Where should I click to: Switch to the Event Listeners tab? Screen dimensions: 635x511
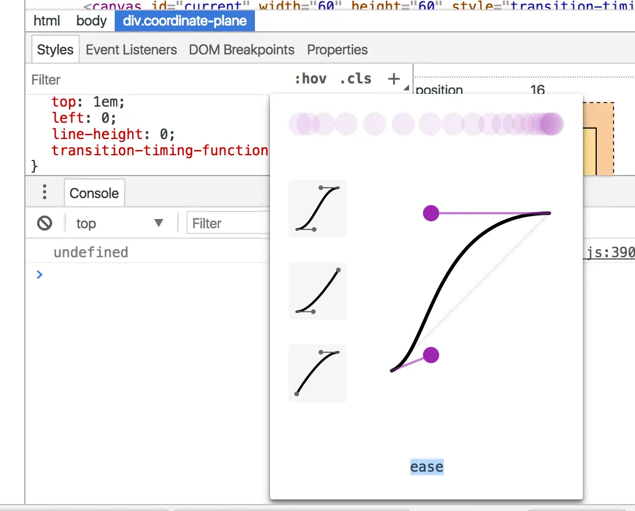pyautogui.click(x=131, y=49)
